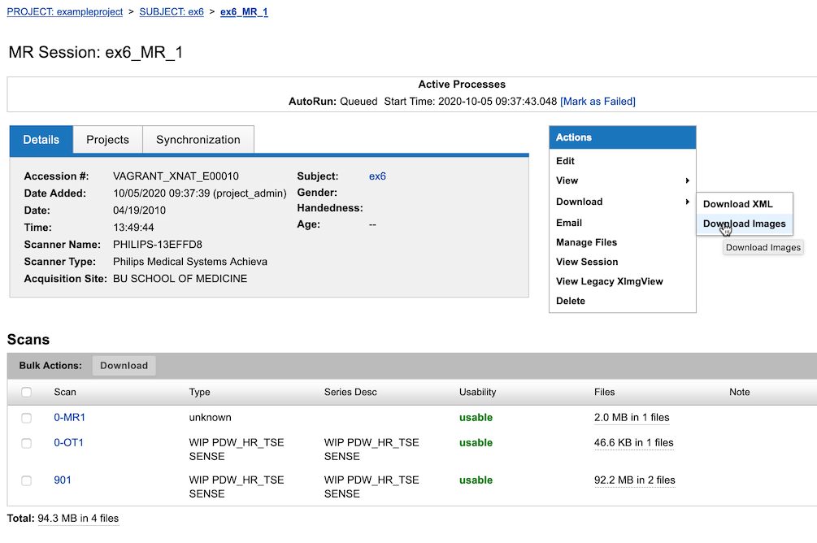
Task: Open the SUBJECT: ex6 breadcrumb link
Action: [172, 11]
